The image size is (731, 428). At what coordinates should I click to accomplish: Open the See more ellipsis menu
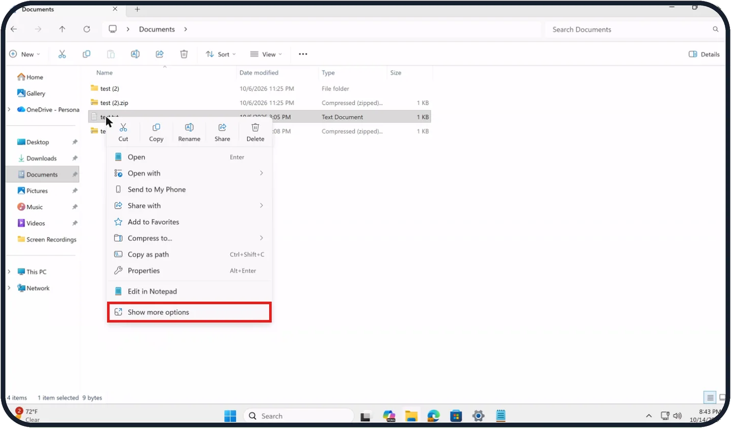click(303, 54)
